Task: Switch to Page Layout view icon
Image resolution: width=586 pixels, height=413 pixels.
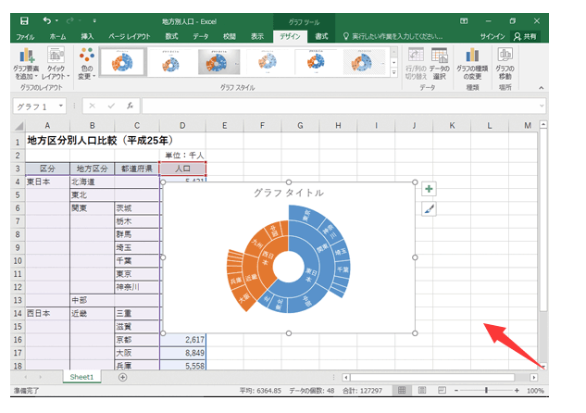Action: 422,391
